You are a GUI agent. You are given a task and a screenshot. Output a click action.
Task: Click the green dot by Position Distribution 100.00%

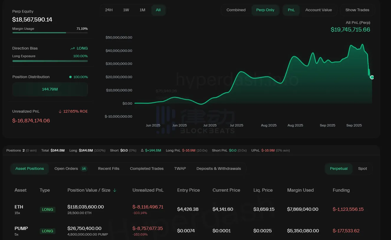click(x=70, y=77)
